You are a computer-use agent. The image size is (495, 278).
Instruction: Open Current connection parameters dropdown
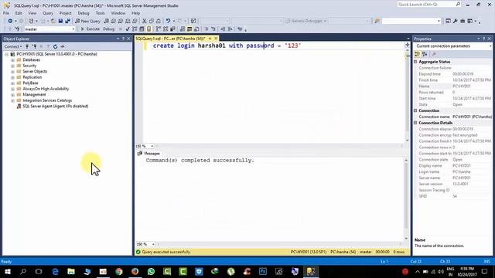490,46
